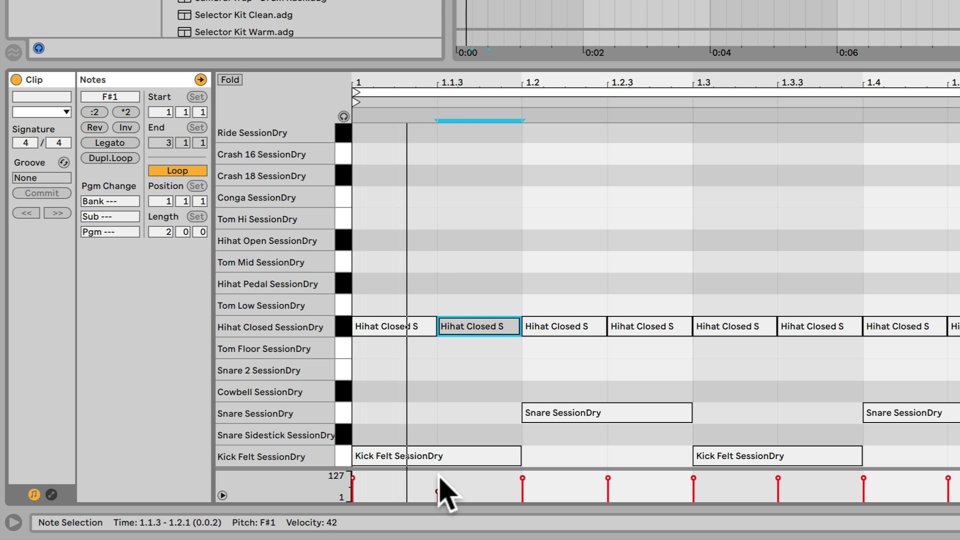Toggle the Fold button above the drum lanes
The image size is (960, 540).
point(229,79)
